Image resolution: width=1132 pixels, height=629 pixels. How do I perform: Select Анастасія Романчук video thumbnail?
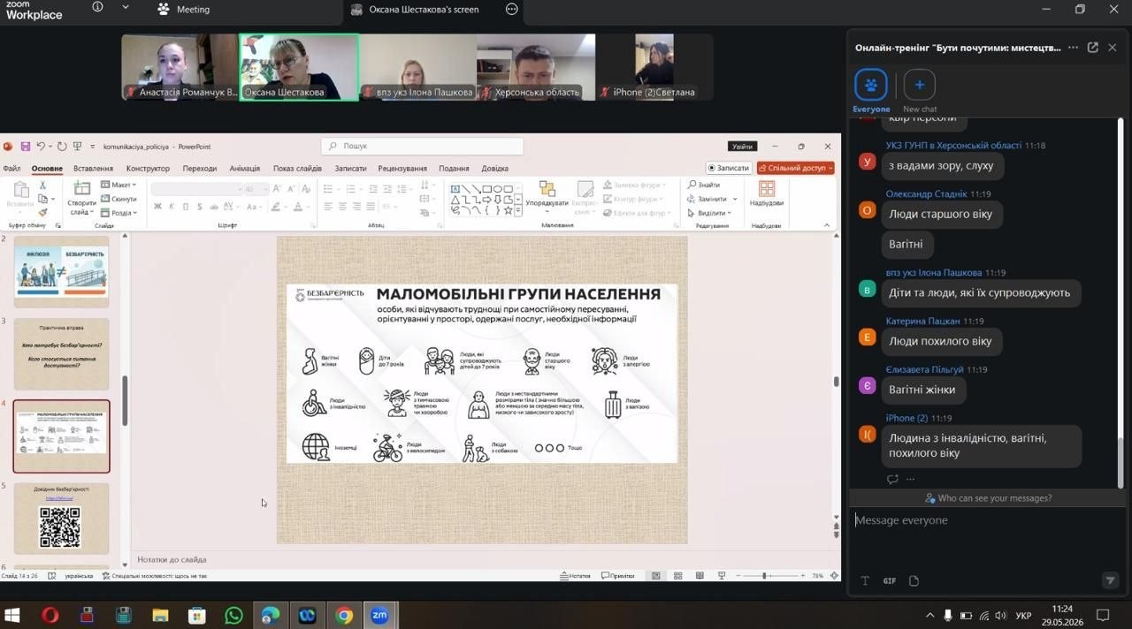tap(180, 67)
